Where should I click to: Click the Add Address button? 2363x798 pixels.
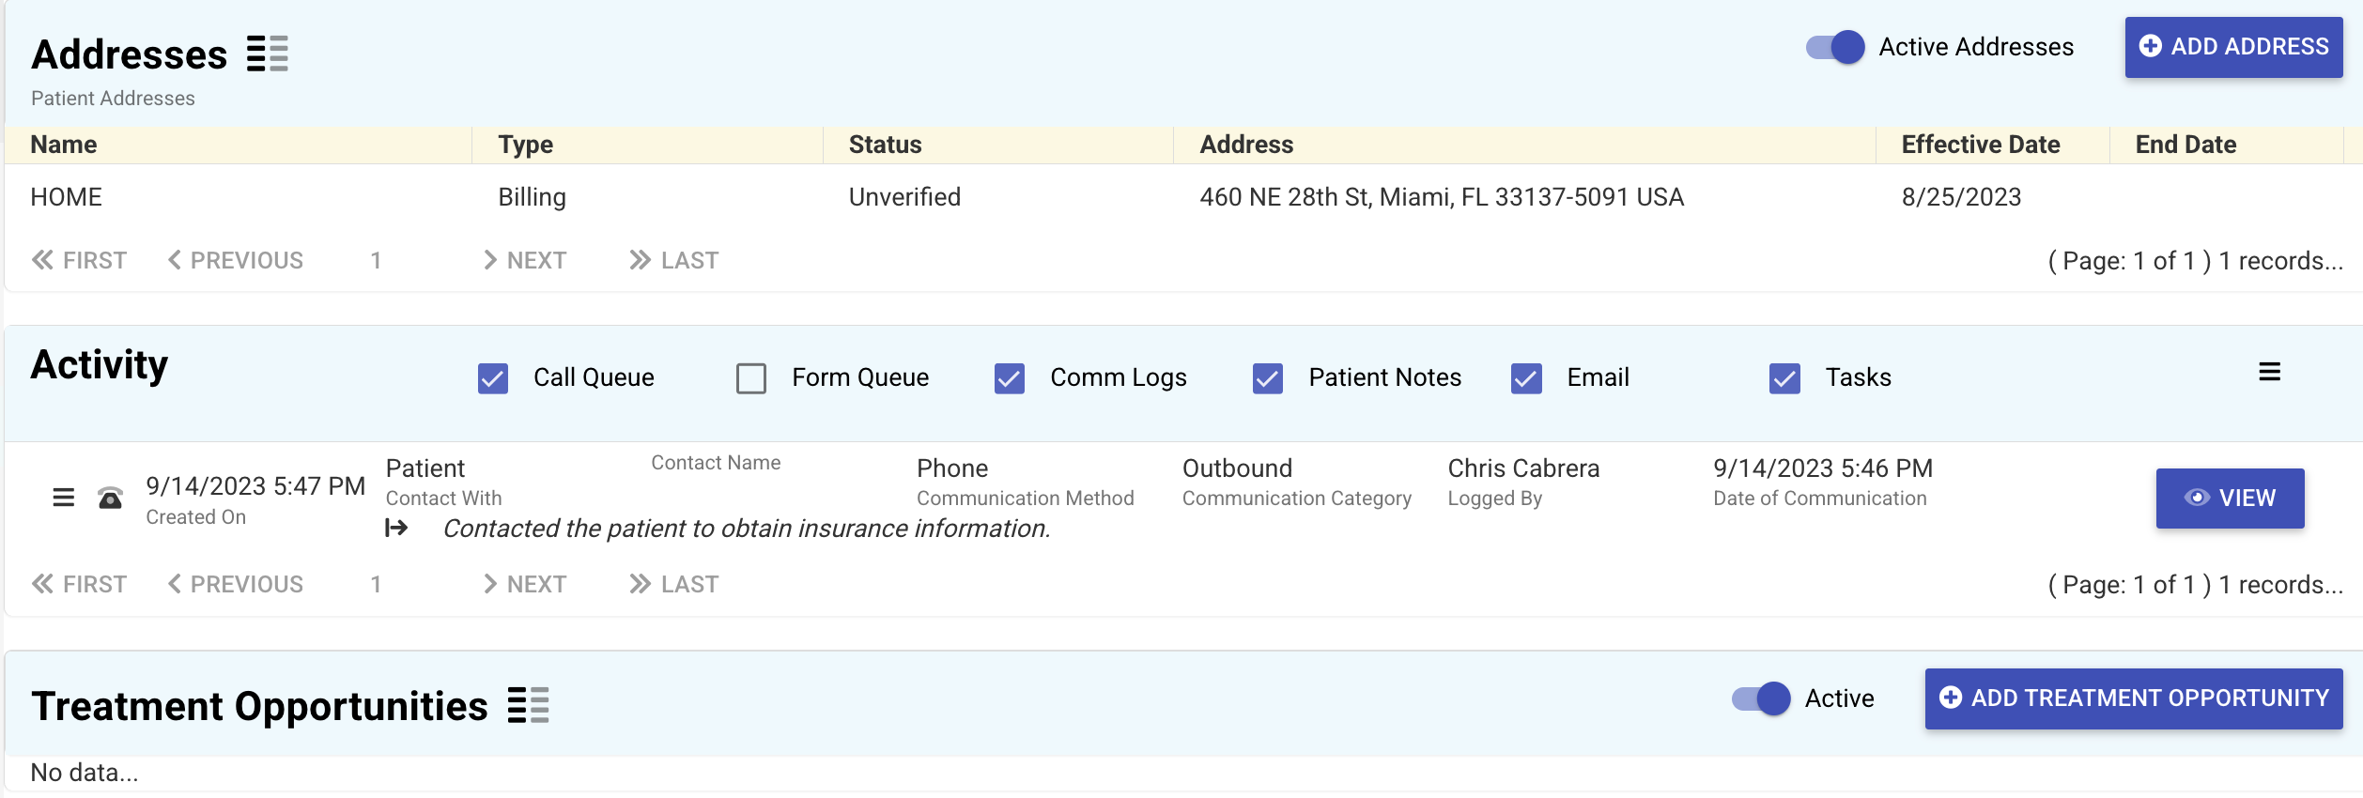(2233, 47)
